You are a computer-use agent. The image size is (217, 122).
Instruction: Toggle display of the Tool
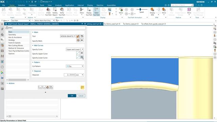(82, 36)
